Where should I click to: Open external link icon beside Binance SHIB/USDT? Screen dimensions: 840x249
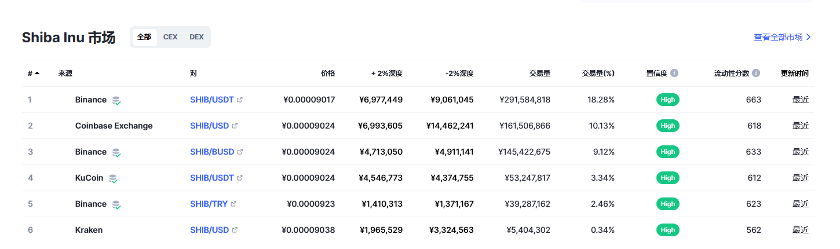tap(240, 100)
